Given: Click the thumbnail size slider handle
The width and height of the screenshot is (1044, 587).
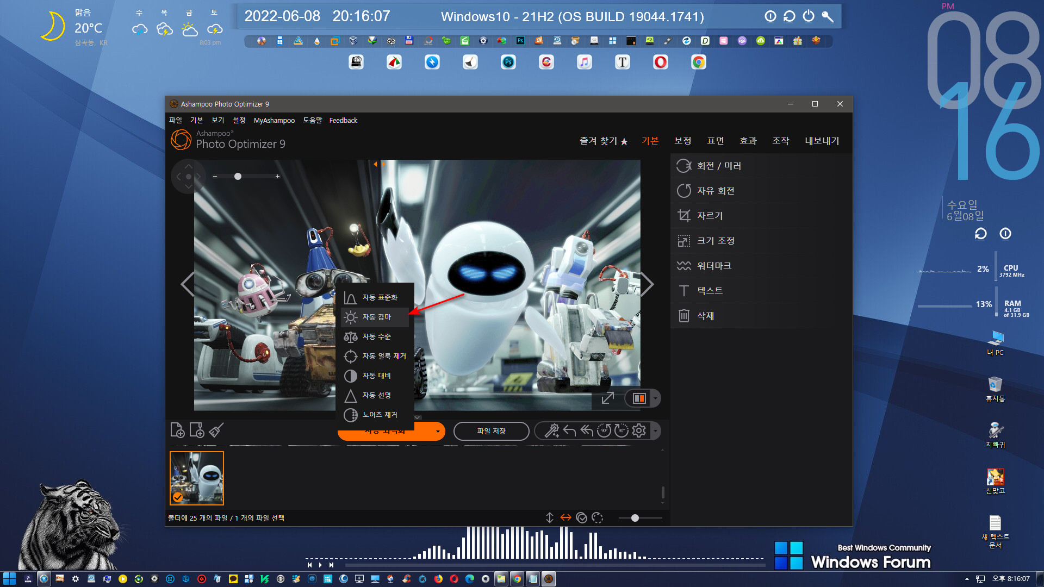Looking at the screenshot, I should (x=635, y=518).
